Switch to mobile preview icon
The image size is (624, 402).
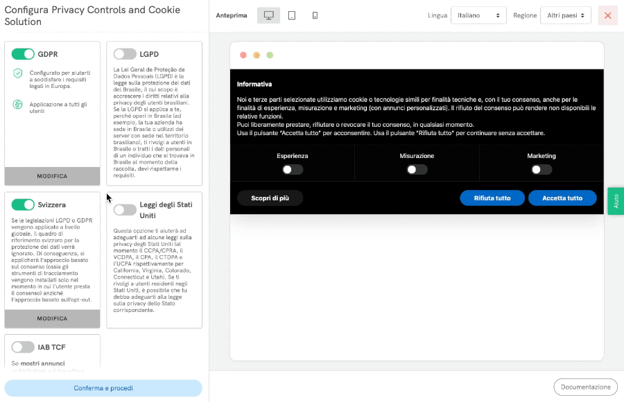[315, 15]
